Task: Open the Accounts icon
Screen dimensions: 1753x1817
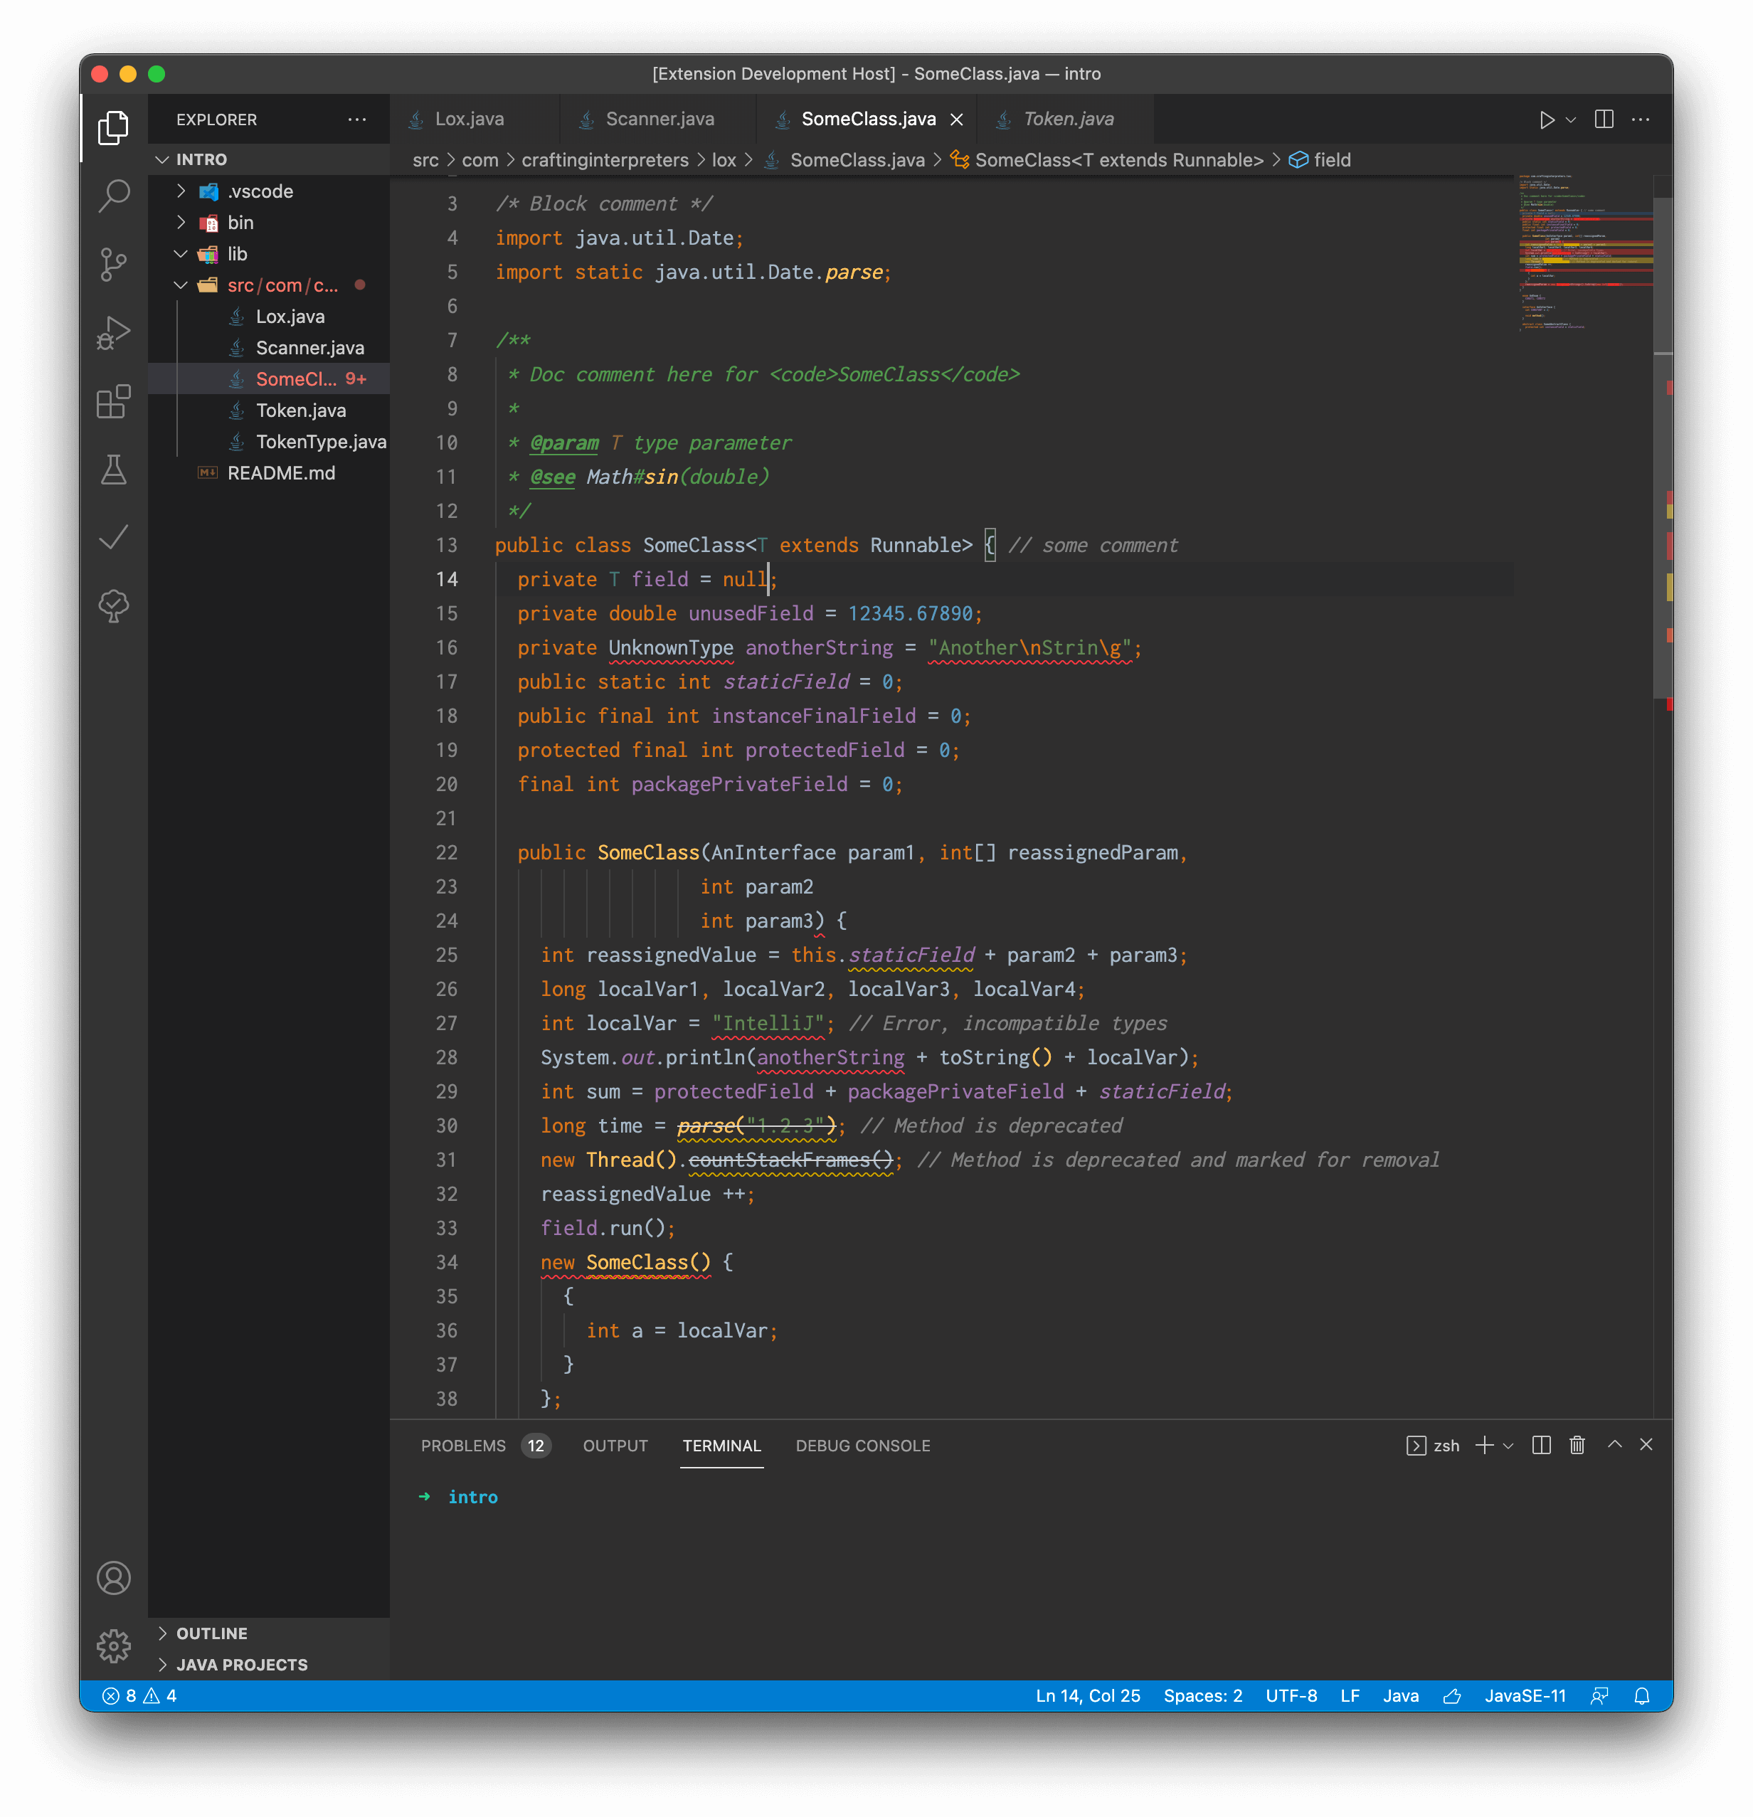Action: point(113,1578)
